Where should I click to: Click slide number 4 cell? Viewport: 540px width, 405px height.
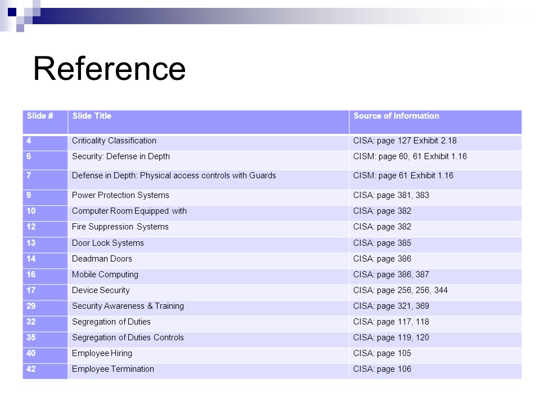(x=45, y=143)
